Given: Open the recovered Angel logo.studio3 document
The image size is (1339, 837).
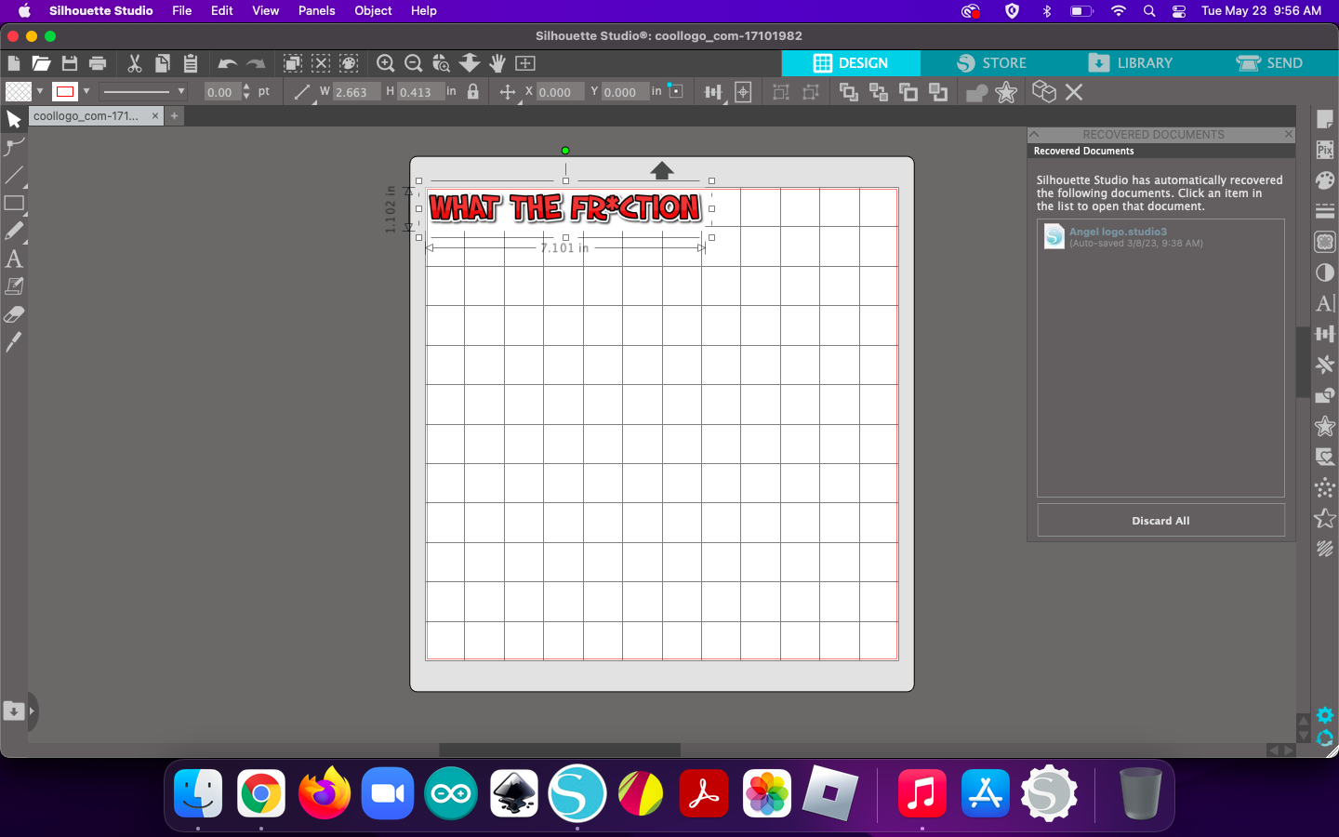Looking at the screenshot, I should (1160, 236).
